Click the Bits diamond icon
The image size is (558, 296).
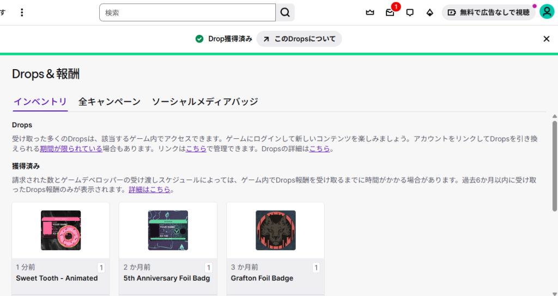429,13
